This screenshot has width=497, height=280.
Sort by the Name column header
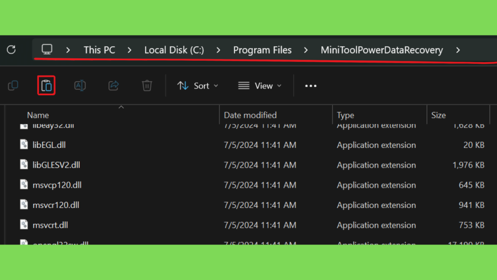[x=38, y=115]
